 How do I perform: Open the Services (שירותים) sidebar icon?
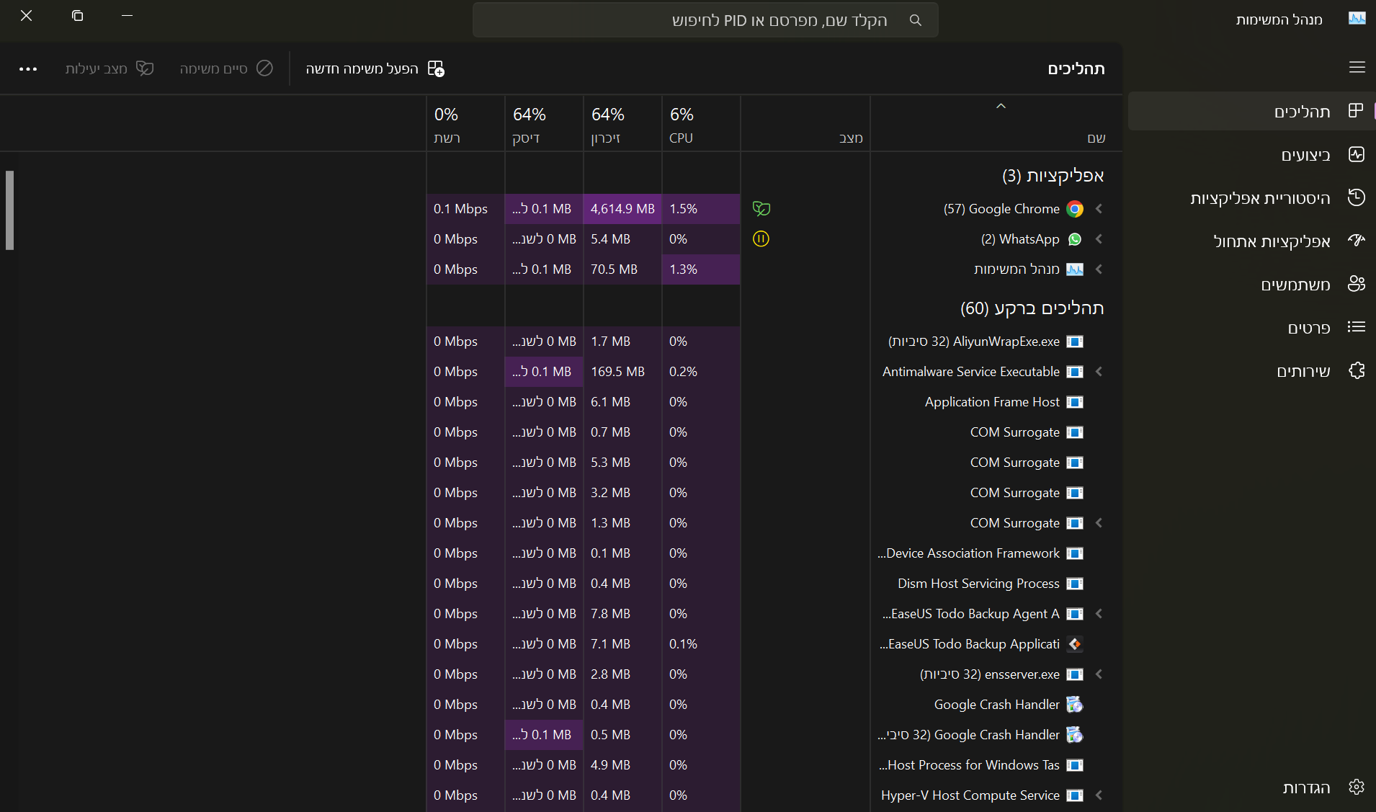tap(1357, 370)
